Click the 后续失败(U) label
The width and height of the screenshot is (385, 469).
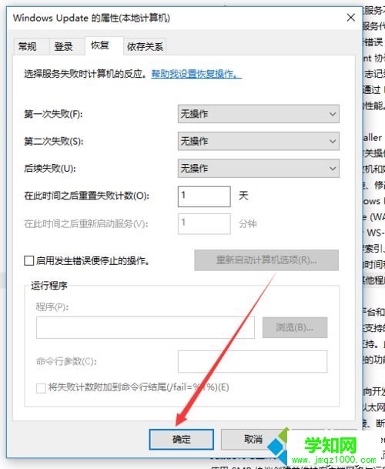coord(50,169)
